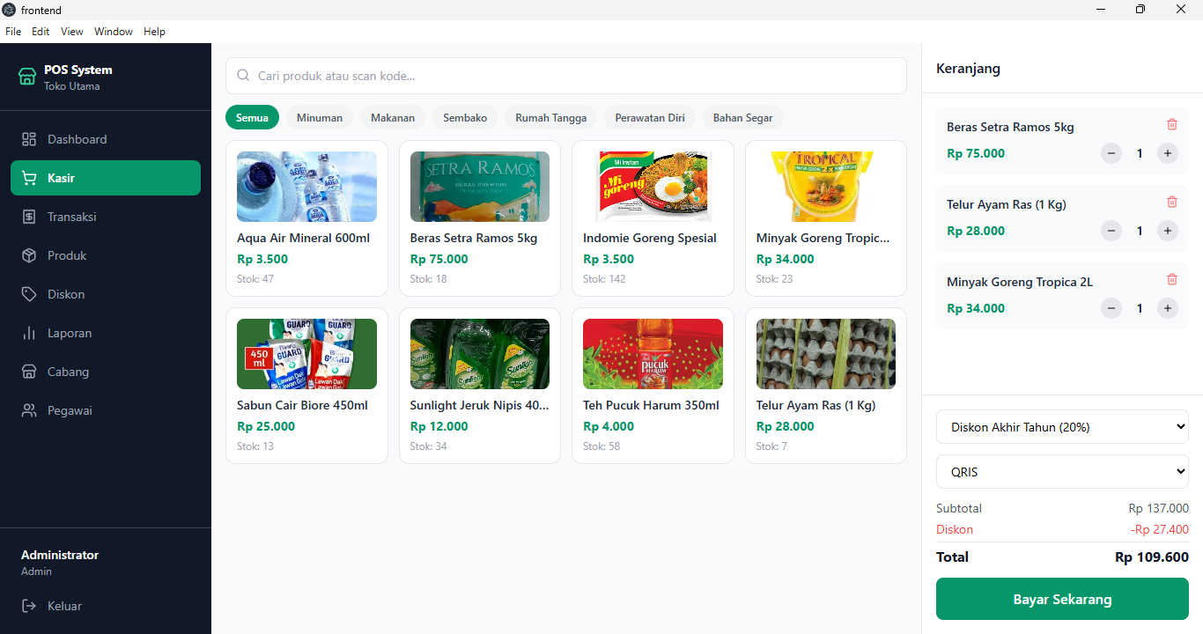
Task: Click the Diskon tag icon
Action: click(29, 294)
